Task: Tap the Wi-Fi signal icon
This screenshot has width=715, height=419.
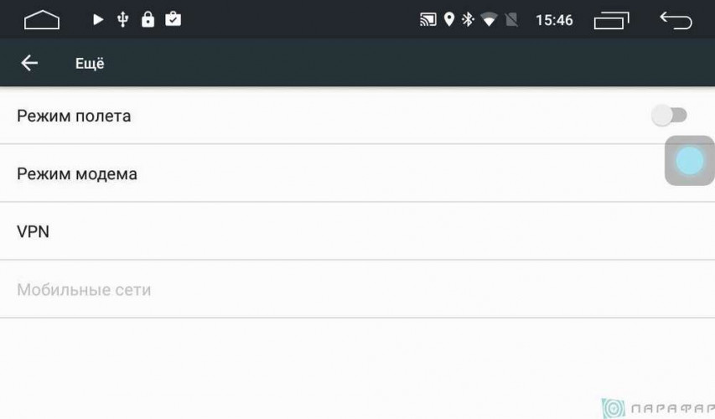Action: pos(490,19)
